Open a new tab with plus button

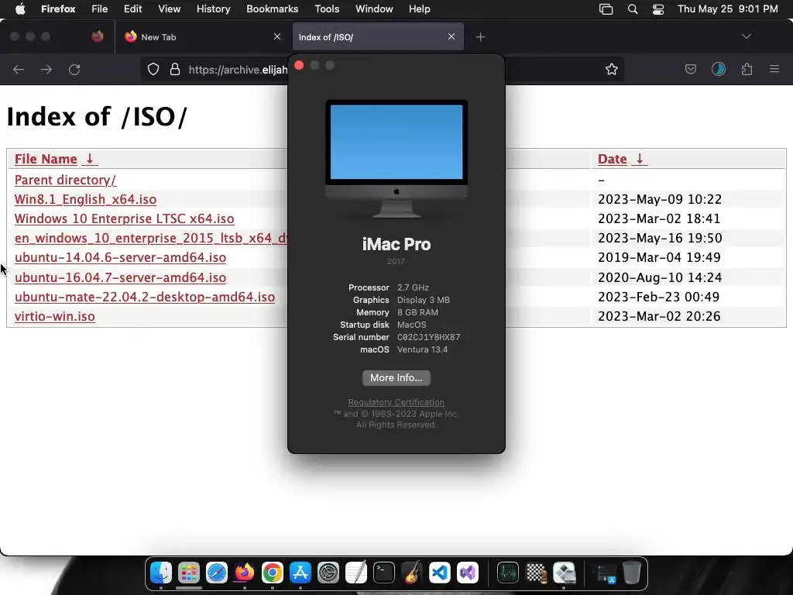(480, 36)
